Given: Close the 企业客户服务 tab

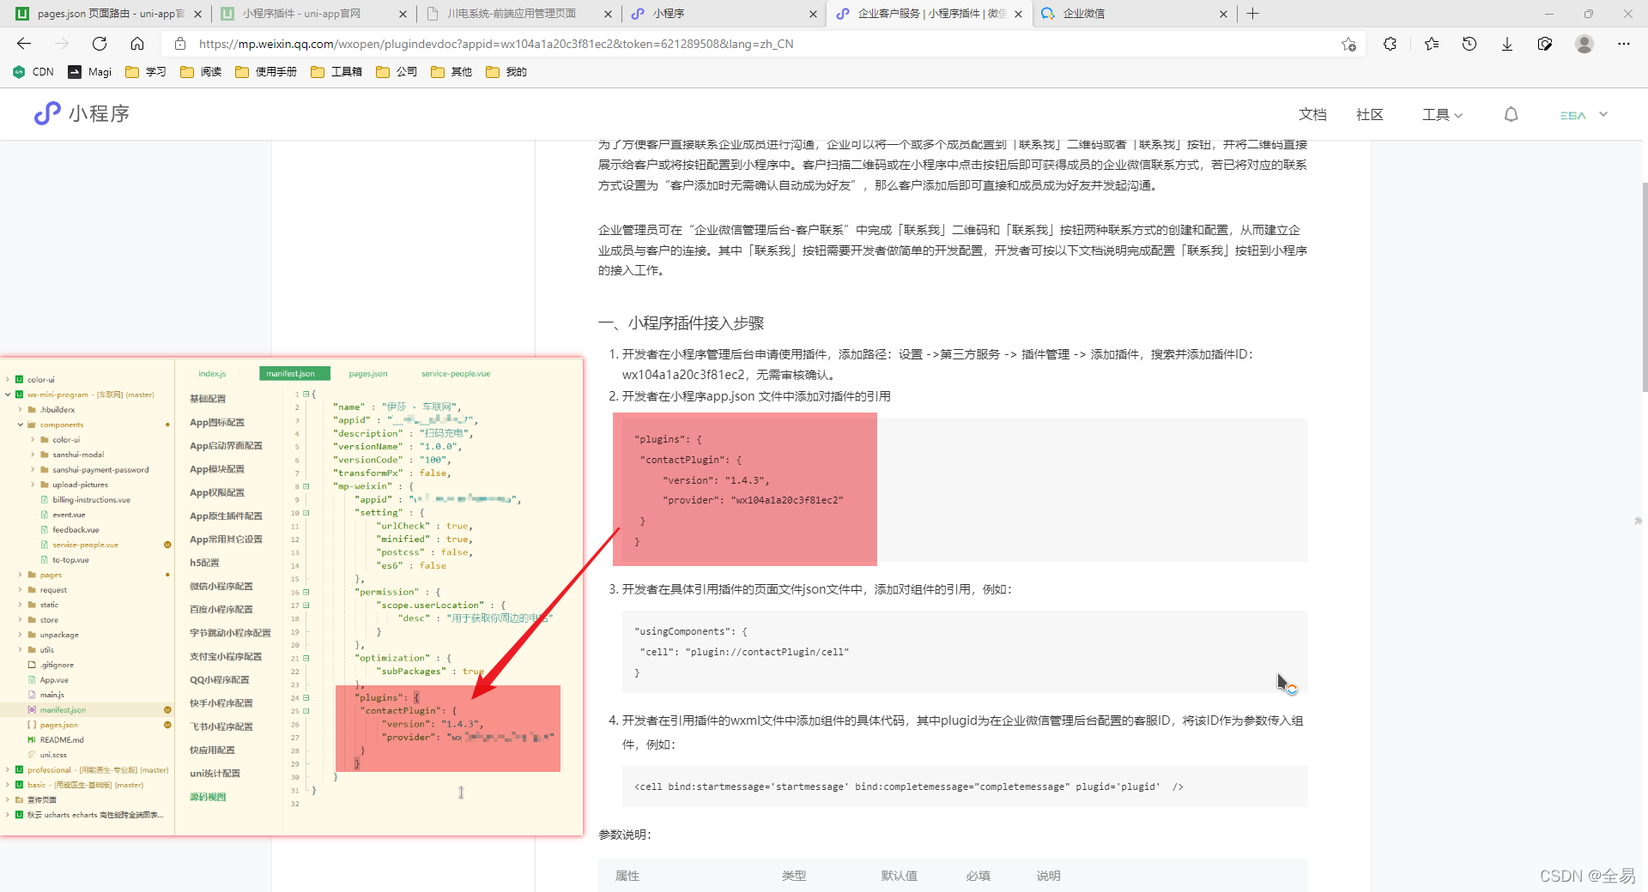Looking at the screenshot, I should [1018, 14].
